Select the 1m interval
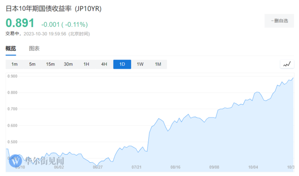Image resolution: width=299 pixels, height=176 pixels. pyautogui.click(x=14, y=64)
